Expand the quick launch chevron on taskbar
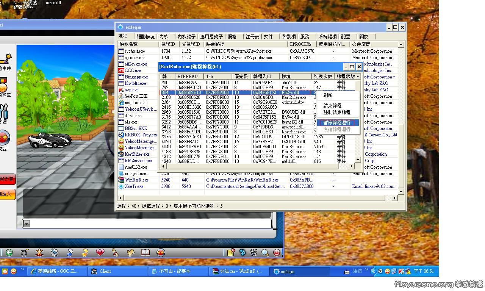Viewport: 485px width, 291px height. point(23,270)
